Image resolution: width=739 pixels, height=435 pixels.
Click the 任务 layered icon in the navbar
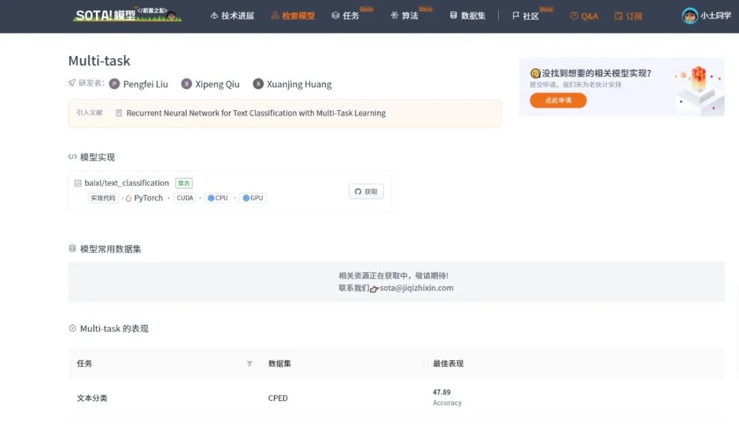(336, 16)
